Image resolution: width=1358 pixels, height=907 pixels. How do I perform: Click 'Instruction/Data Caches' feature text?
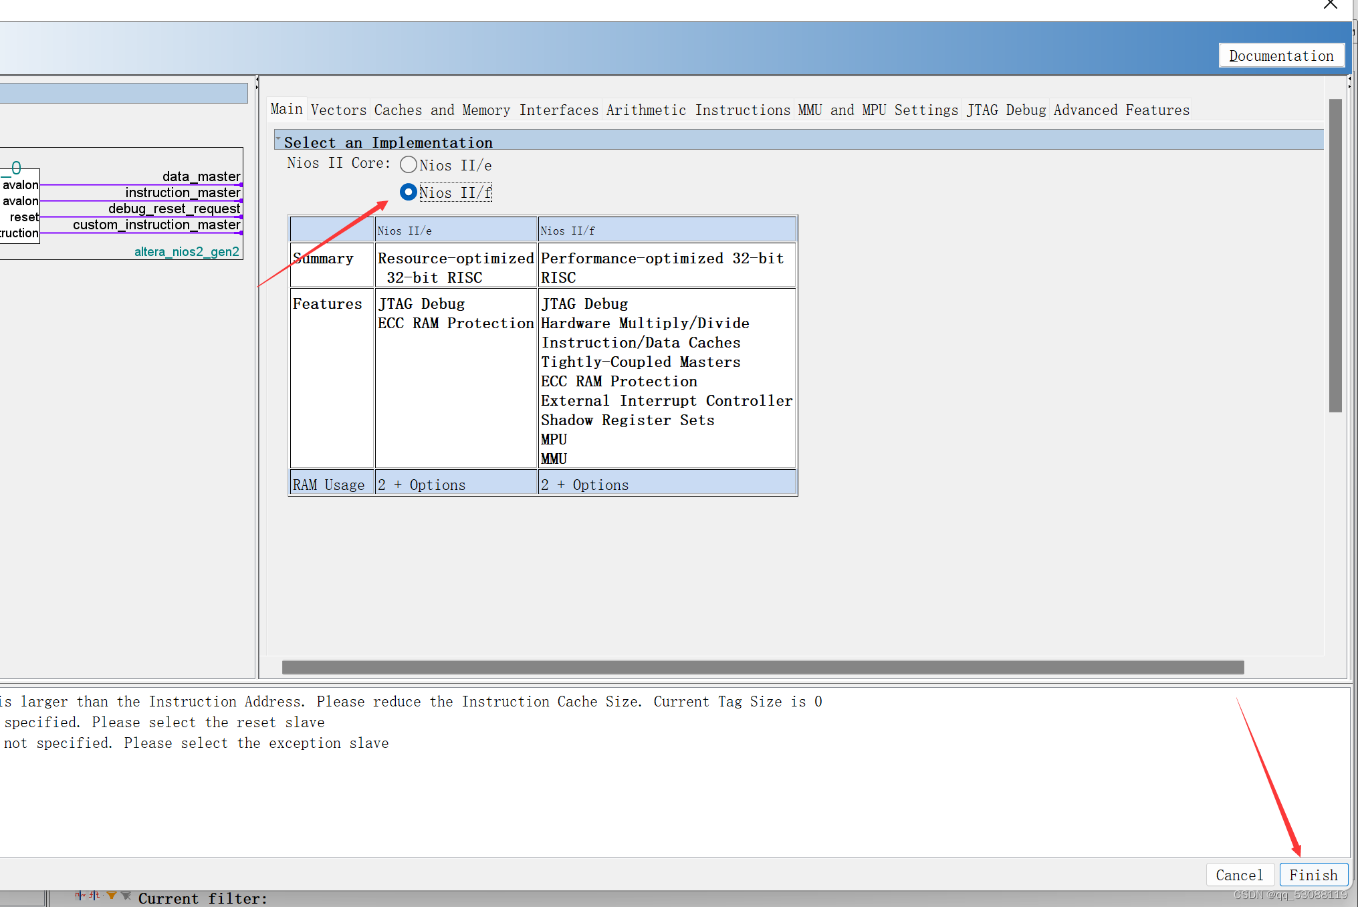(x=641, y=343)
